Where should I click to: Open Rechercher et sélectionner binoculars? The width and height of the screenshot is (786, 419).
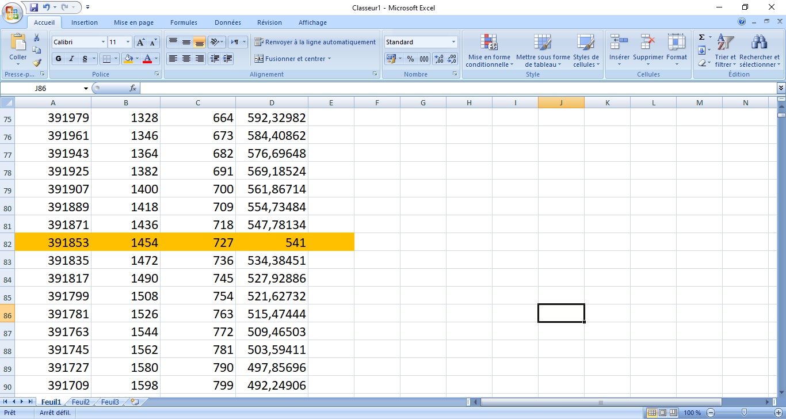tap(759, 44)
